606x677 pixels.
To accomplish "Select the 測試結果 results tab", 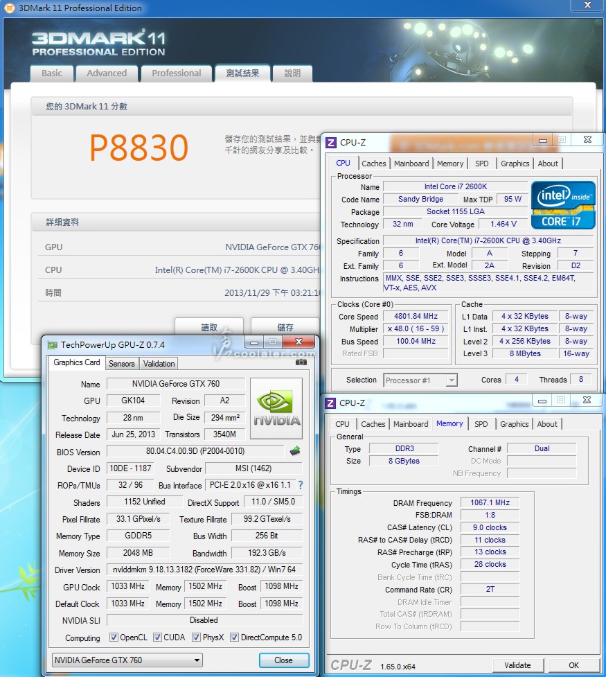I will 242,73.
